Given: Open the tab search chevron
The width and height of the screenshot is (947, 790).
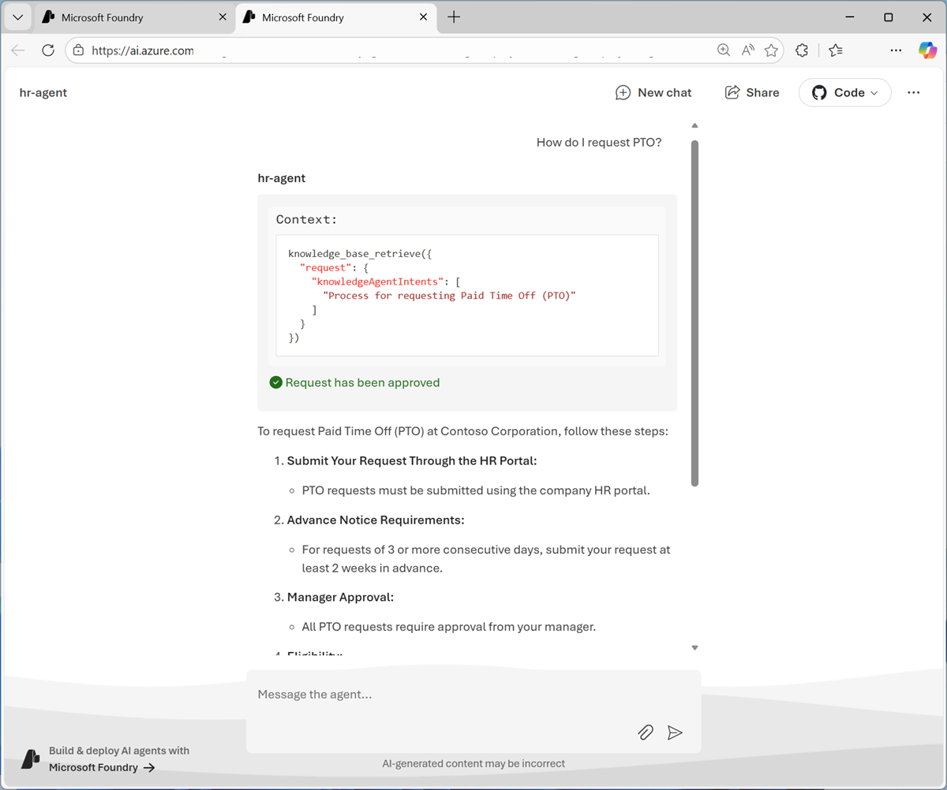Looking at the screenshot, I should [x=17, y=17].
